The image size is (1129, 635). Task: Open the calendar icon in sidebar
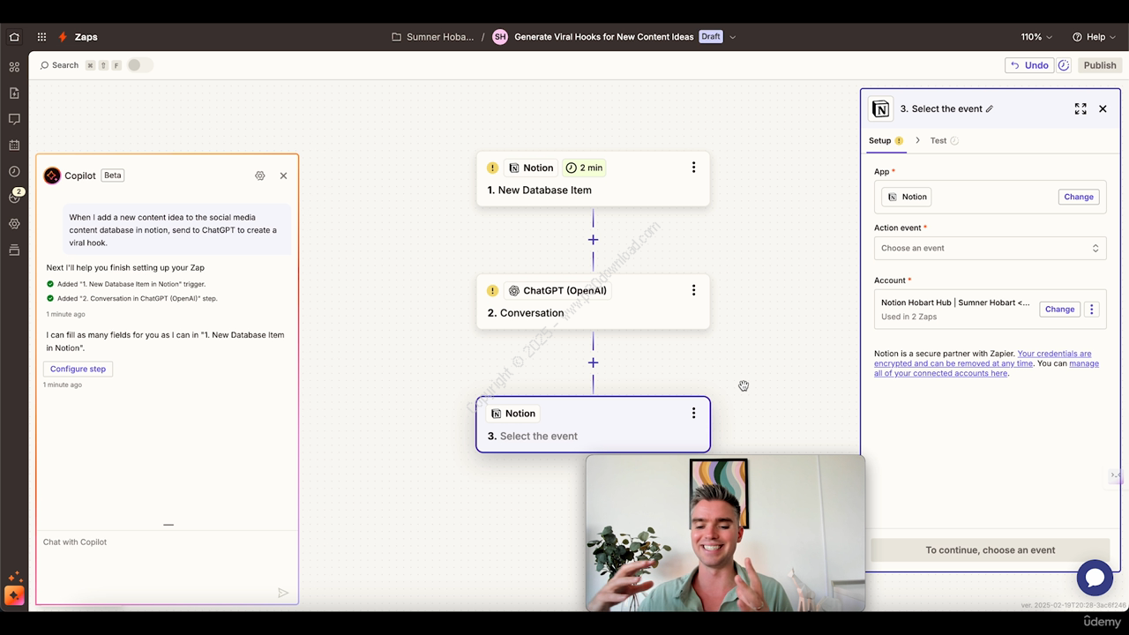pyautogui.click(x=14, y=146)
